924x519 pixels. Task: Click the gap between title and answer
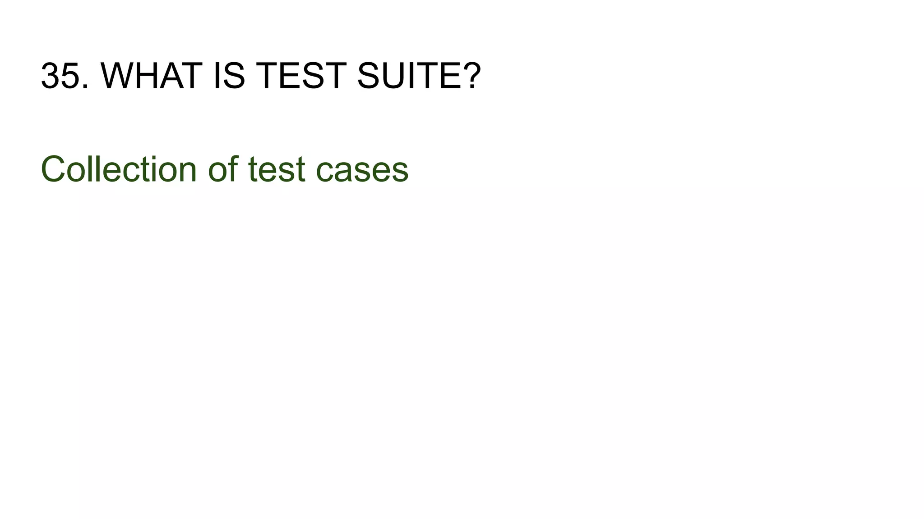click(x=261, y=123)
